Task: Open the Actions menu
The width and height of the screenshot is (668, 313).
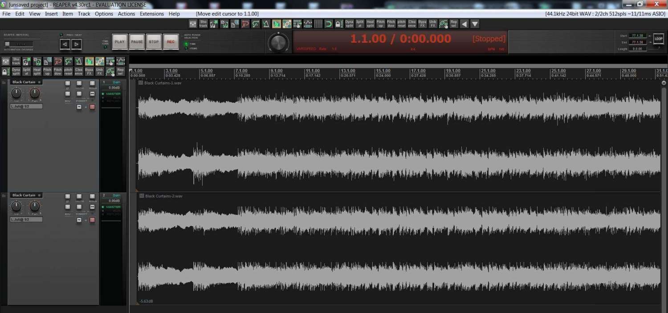Action: [126, 14]
